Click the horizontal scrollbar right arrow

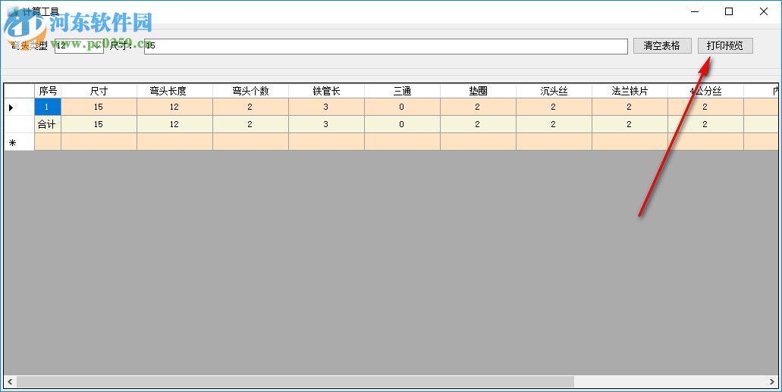(772, 381)
